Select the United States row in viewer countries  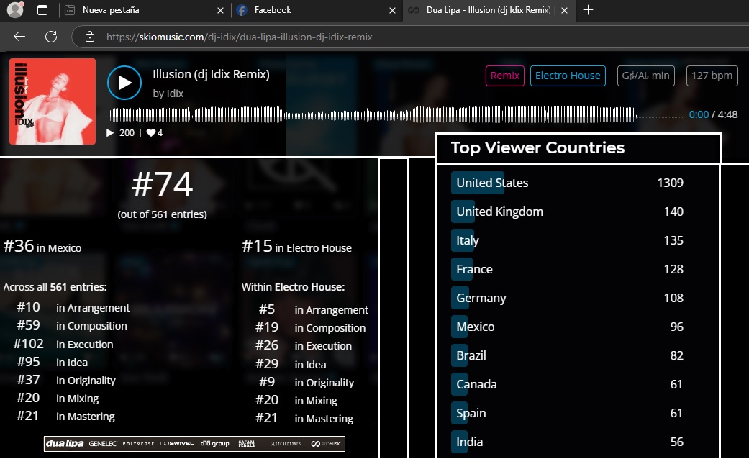568,183
